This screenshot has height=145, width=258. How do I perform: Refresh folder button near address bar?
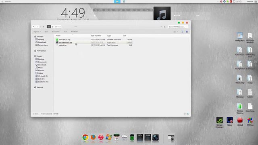pos(164,27)
